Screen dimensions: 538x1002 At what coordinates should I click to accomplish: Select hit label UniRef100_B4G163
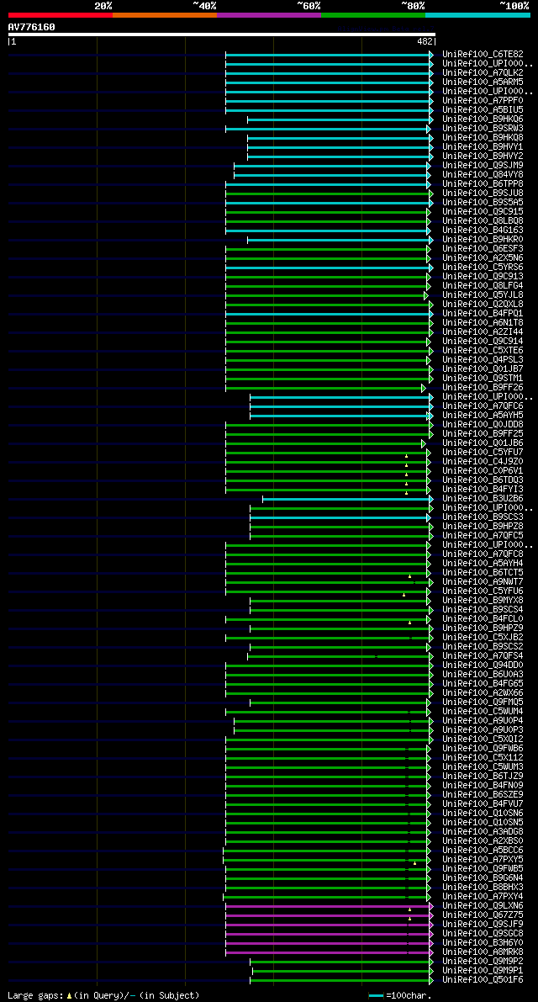click(x=483, y=231)
